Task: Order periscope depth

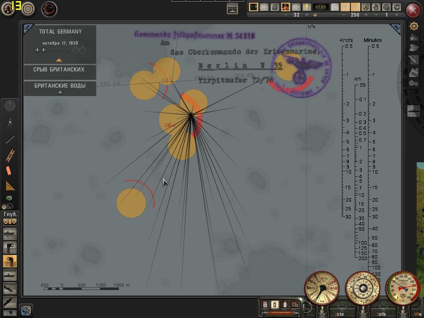Action: click(x=10, y=248)
